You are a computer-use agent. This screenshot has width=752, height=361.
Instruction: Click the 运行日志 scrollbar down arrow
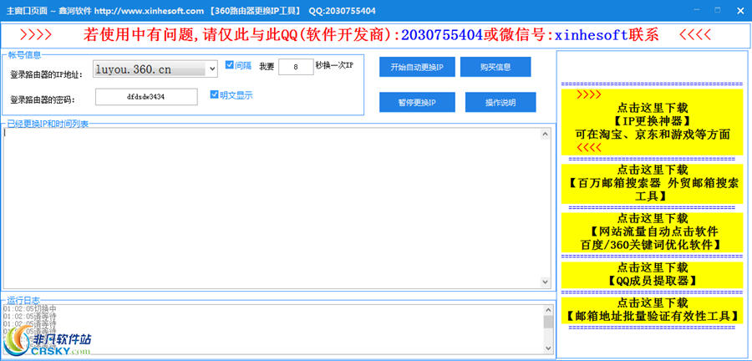(548, 348)
